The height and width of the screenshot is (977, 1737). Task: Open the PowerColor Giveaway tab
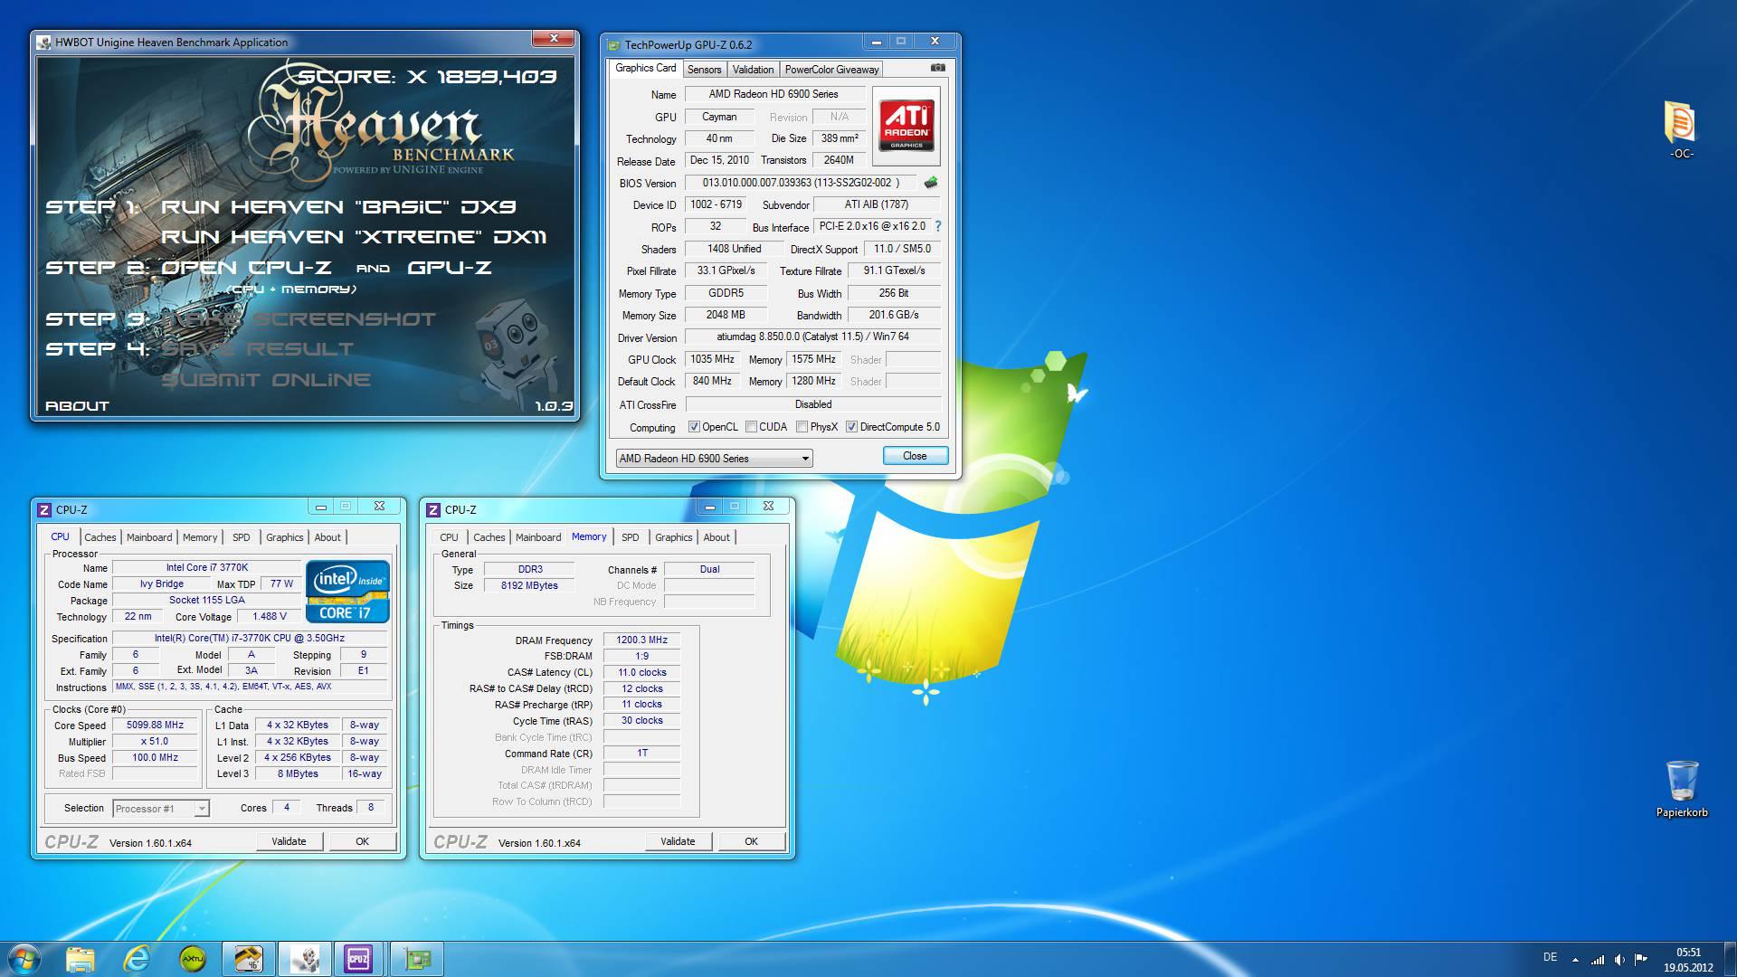click(831, 70)
